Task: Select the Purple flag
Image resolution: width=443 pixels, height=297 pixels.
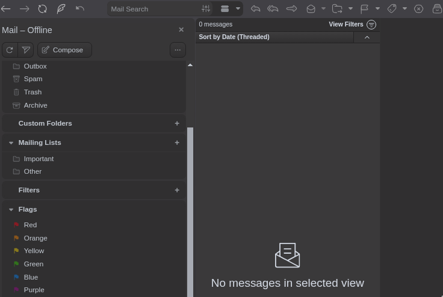Action: [94, 290]
